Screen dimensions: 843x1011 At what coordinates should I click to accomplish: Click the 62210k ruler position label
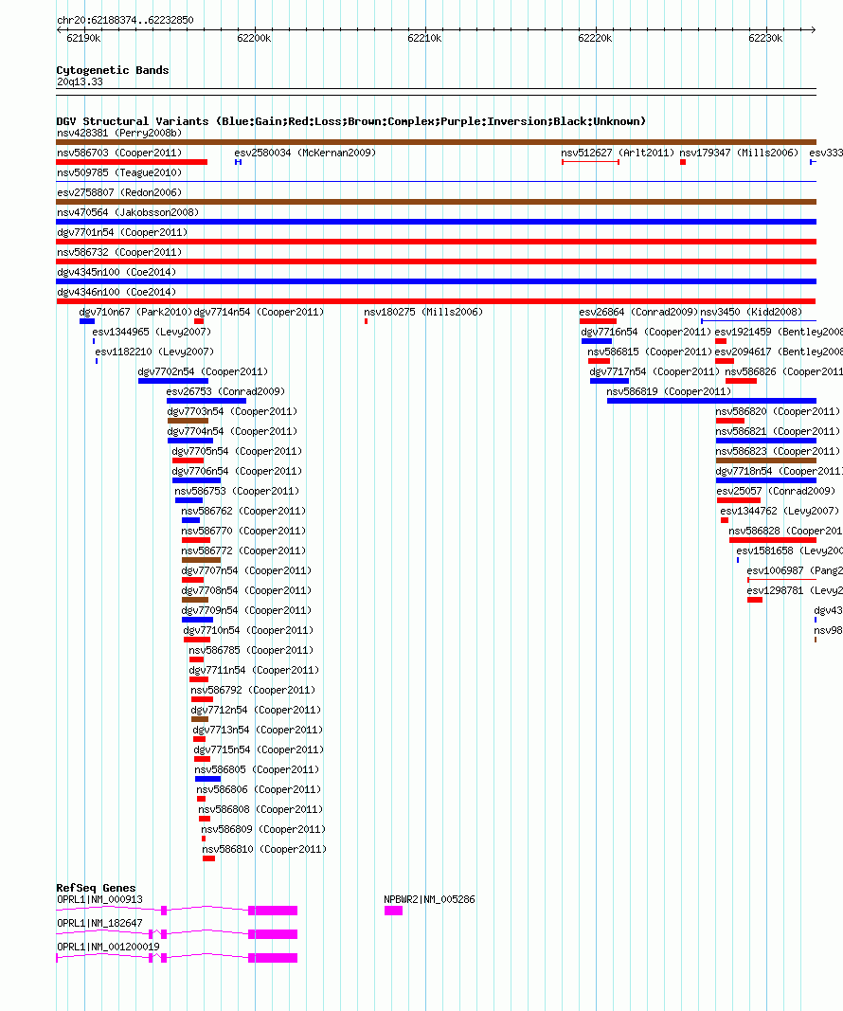(424, 39)
